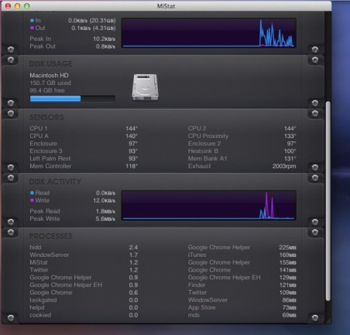Click the purple Write disk activity dot

click(x=32, y=201)
